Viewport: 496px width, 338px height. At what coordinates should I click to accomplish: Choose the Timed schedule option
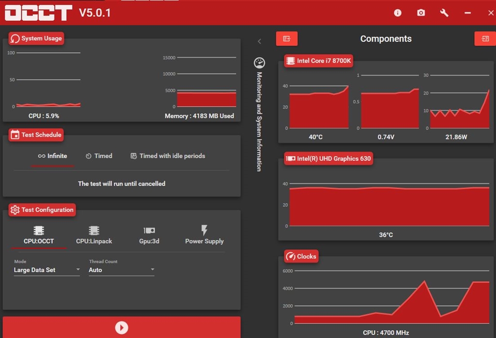99,156
